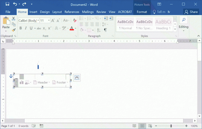Switch to Read Mode view in the status bar
Screen dimensions: 202x129
(x=134, y=126)
